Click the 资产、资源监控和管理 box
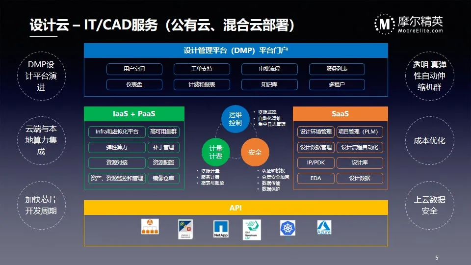Viewport: 471px width, 265px height. (x=117, y=178)
